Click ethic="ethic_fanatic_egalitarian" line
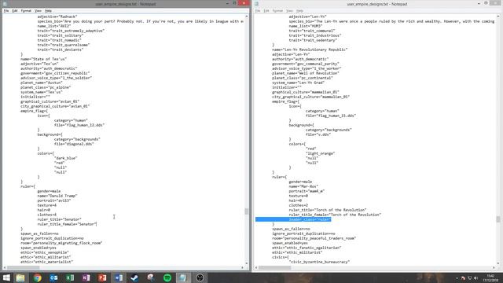The image size is (503, 283). [307, 248]
